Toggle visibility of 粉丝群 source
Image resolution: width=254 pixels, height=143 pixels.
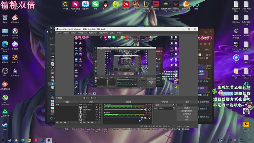coord(97,107)
